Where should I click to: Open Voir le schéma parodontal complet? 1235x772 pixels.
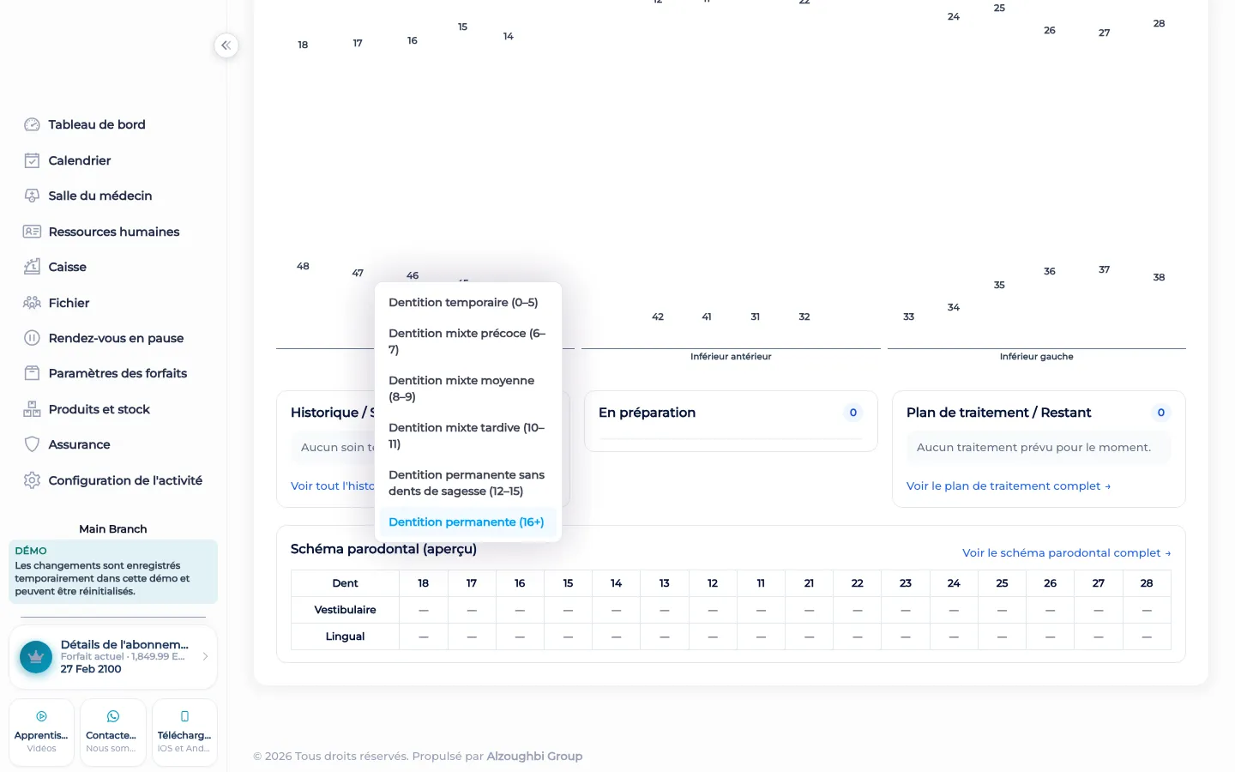coord(1066,553)
